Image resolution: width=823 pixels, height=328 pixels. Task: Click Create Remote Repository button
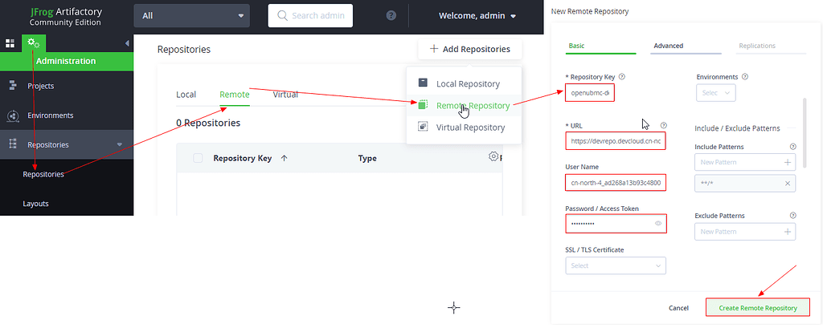click(758, 308)
